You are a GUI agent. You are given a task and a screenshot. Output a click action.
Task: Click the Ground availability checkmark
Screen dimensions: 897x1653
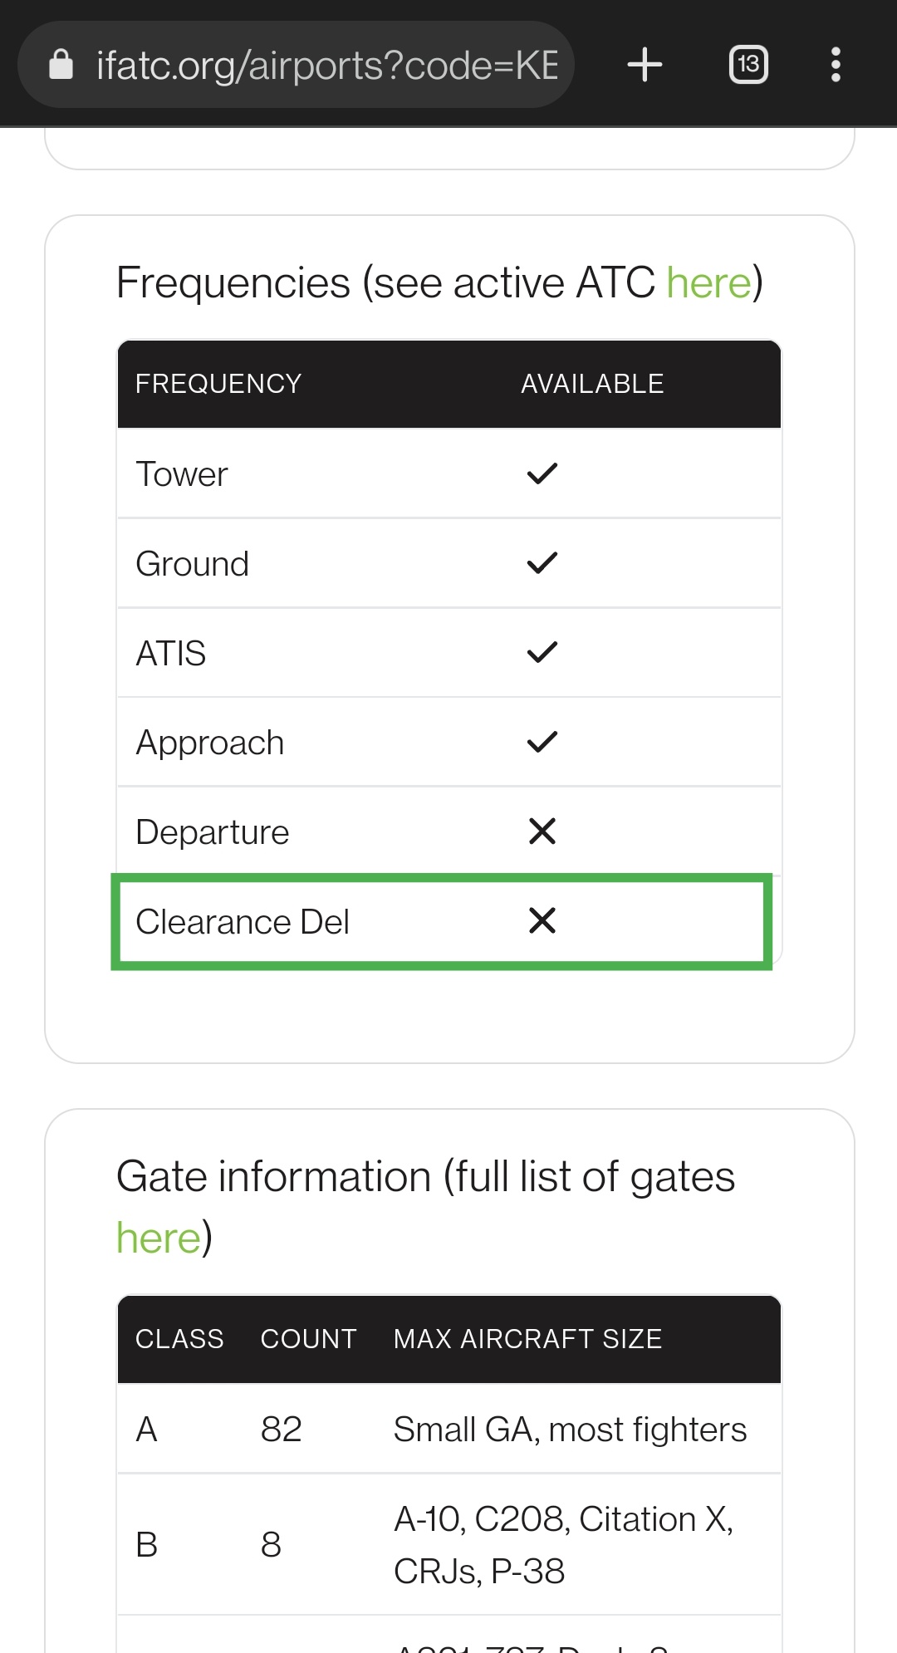pos(542,564)
